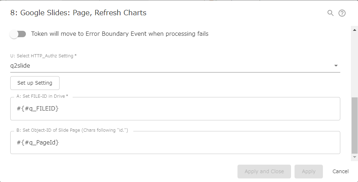Click the 'A: Set FILE-ID in Drive' label

coord(42,96)
